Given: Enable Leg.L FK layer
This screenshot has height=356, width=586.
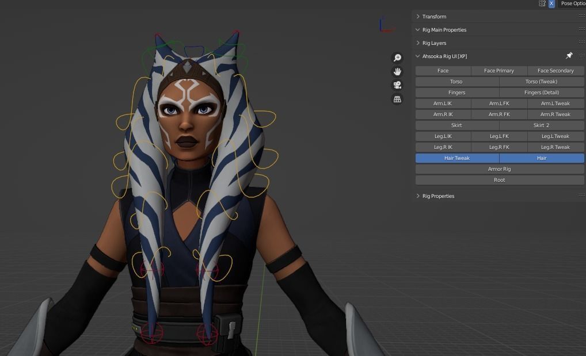Looking at the screenshot, I should point(499,136).
